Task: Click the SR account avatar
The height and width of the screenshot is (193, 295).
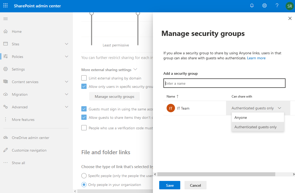Action: pyautogui.click(x=289, y=6)
